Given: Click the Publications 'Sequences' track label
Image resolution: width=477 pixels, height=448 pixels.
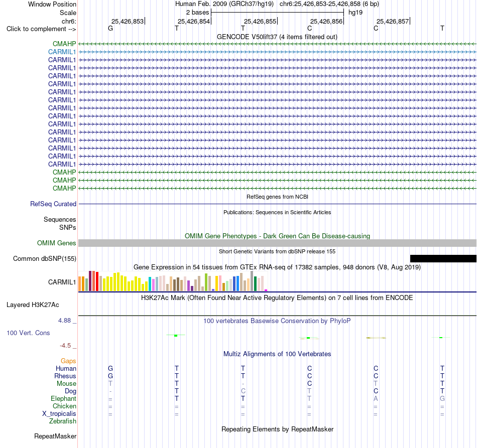Looking at the screenshot, I should click(60, 219).
